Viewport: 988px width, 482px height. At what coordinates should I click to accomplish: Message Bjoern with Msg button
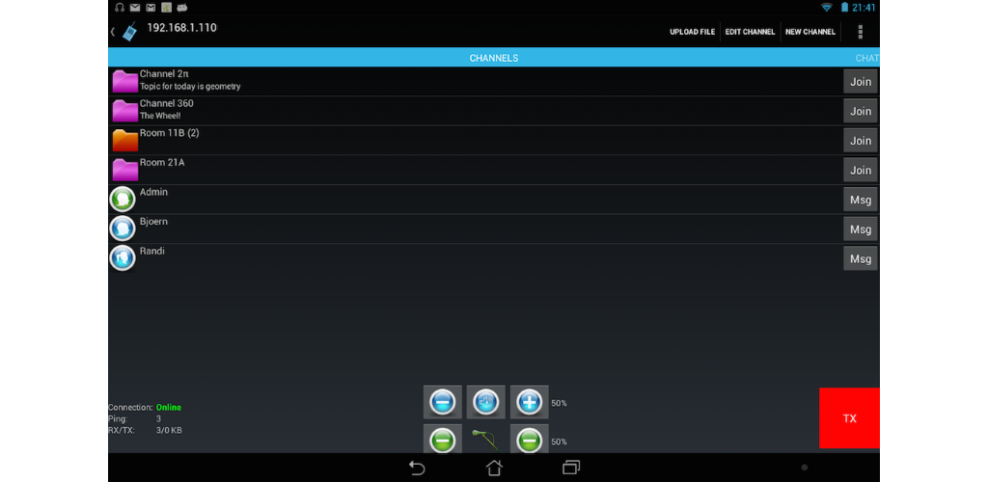(x=861, y=229)
